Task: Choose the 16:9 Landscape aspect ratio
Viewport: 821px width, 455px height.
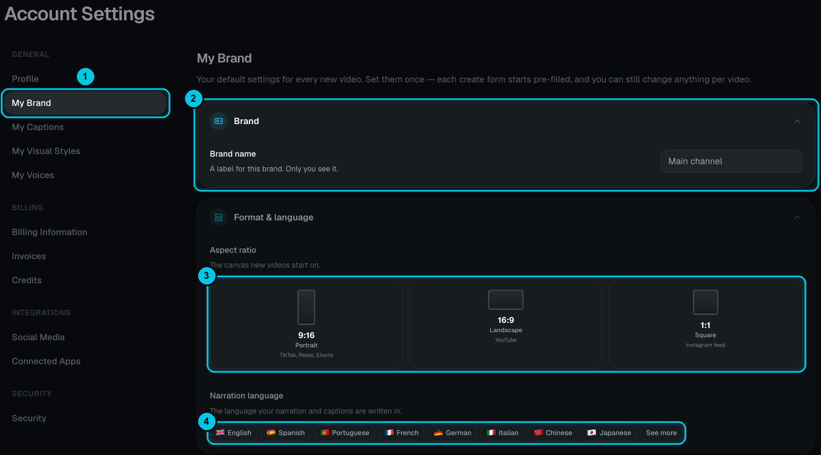Action: 506,324
